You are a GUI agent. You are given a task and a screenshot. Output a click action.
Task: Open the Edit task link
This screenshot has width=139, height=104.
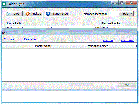pos(9,39)
